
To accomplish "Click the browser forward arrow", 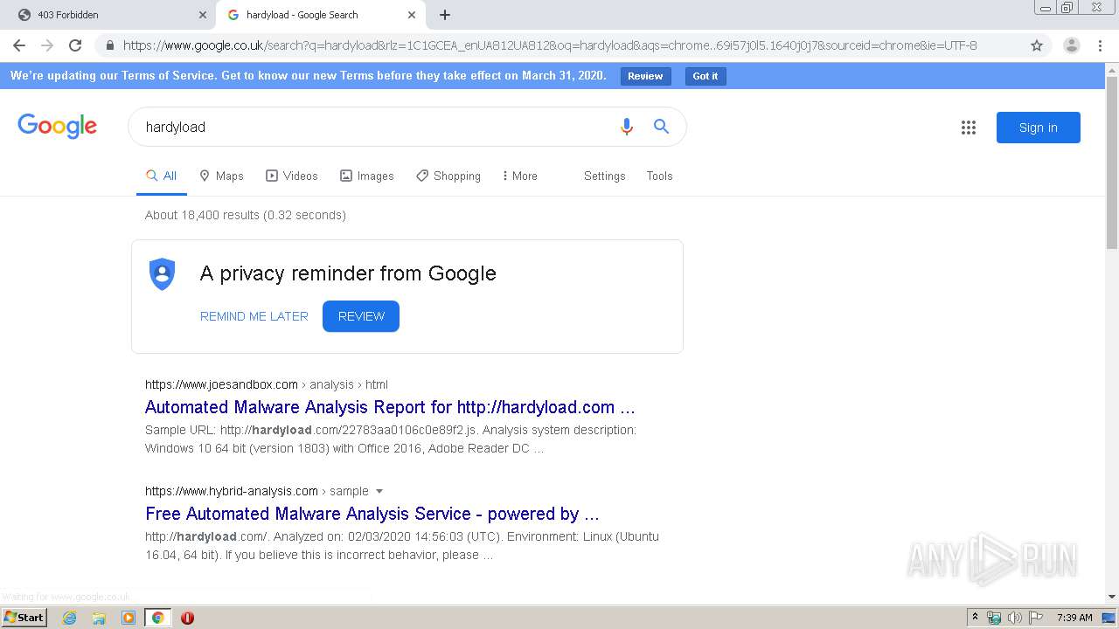I will tap(47, 45).
